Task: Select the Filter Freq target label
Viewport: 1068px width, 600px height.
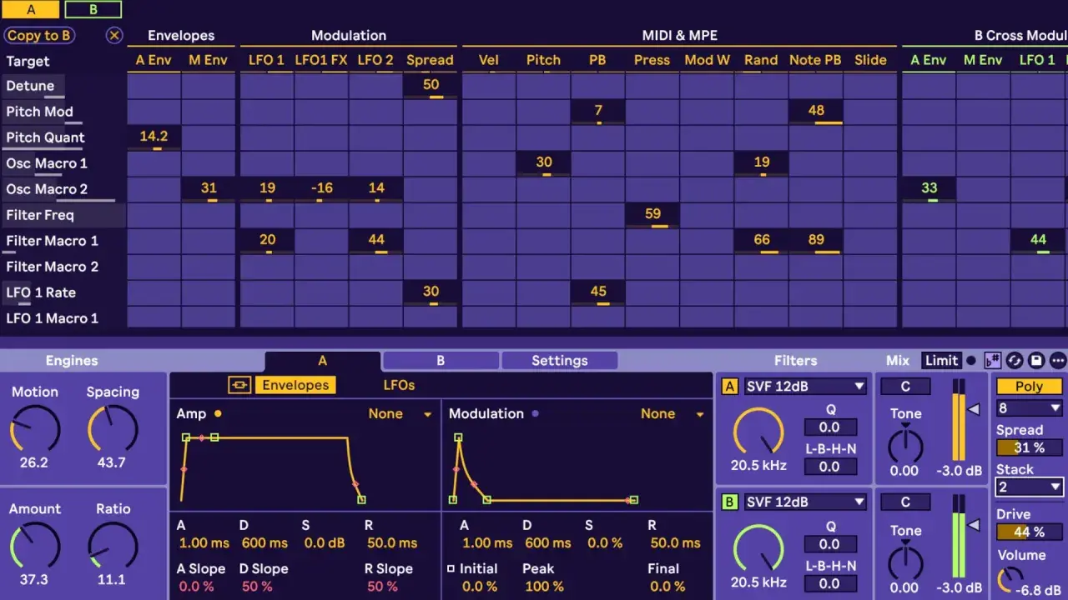Action: [40, 215]
